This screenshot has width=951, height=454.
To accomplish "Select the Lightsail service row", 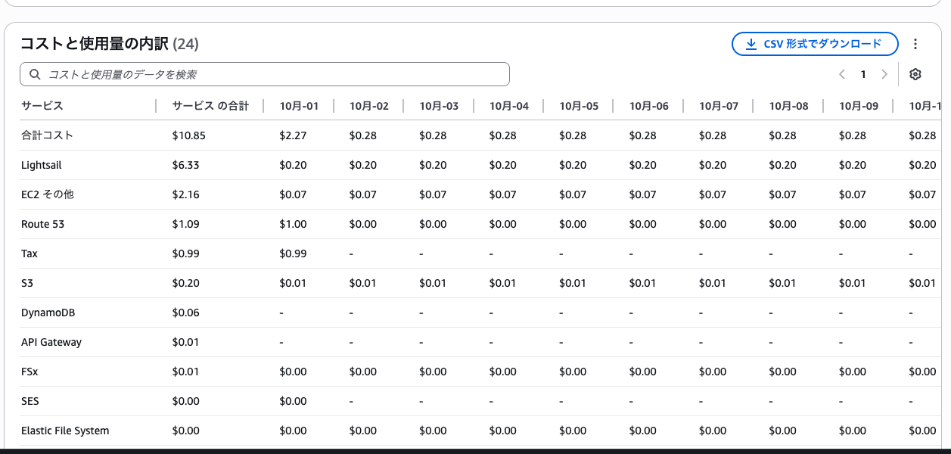I will coord(475,165).
